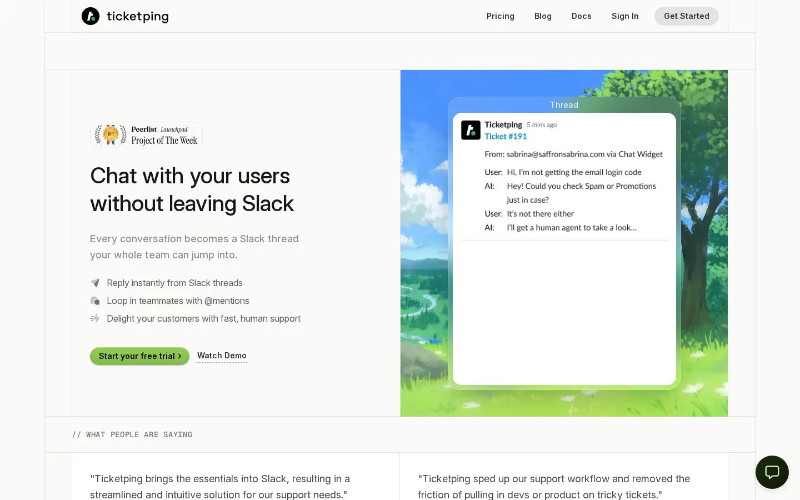Screen dimensions: 800x500
Task: Click the AI reply 'I'll get a human agent'
Action: pyautogui.click(x=572, y=227)
